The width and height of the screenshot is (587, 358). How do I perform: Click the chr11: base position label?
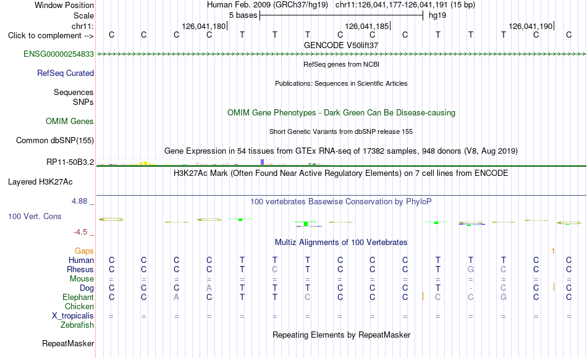pyautogui.click(x=82, y=26)
